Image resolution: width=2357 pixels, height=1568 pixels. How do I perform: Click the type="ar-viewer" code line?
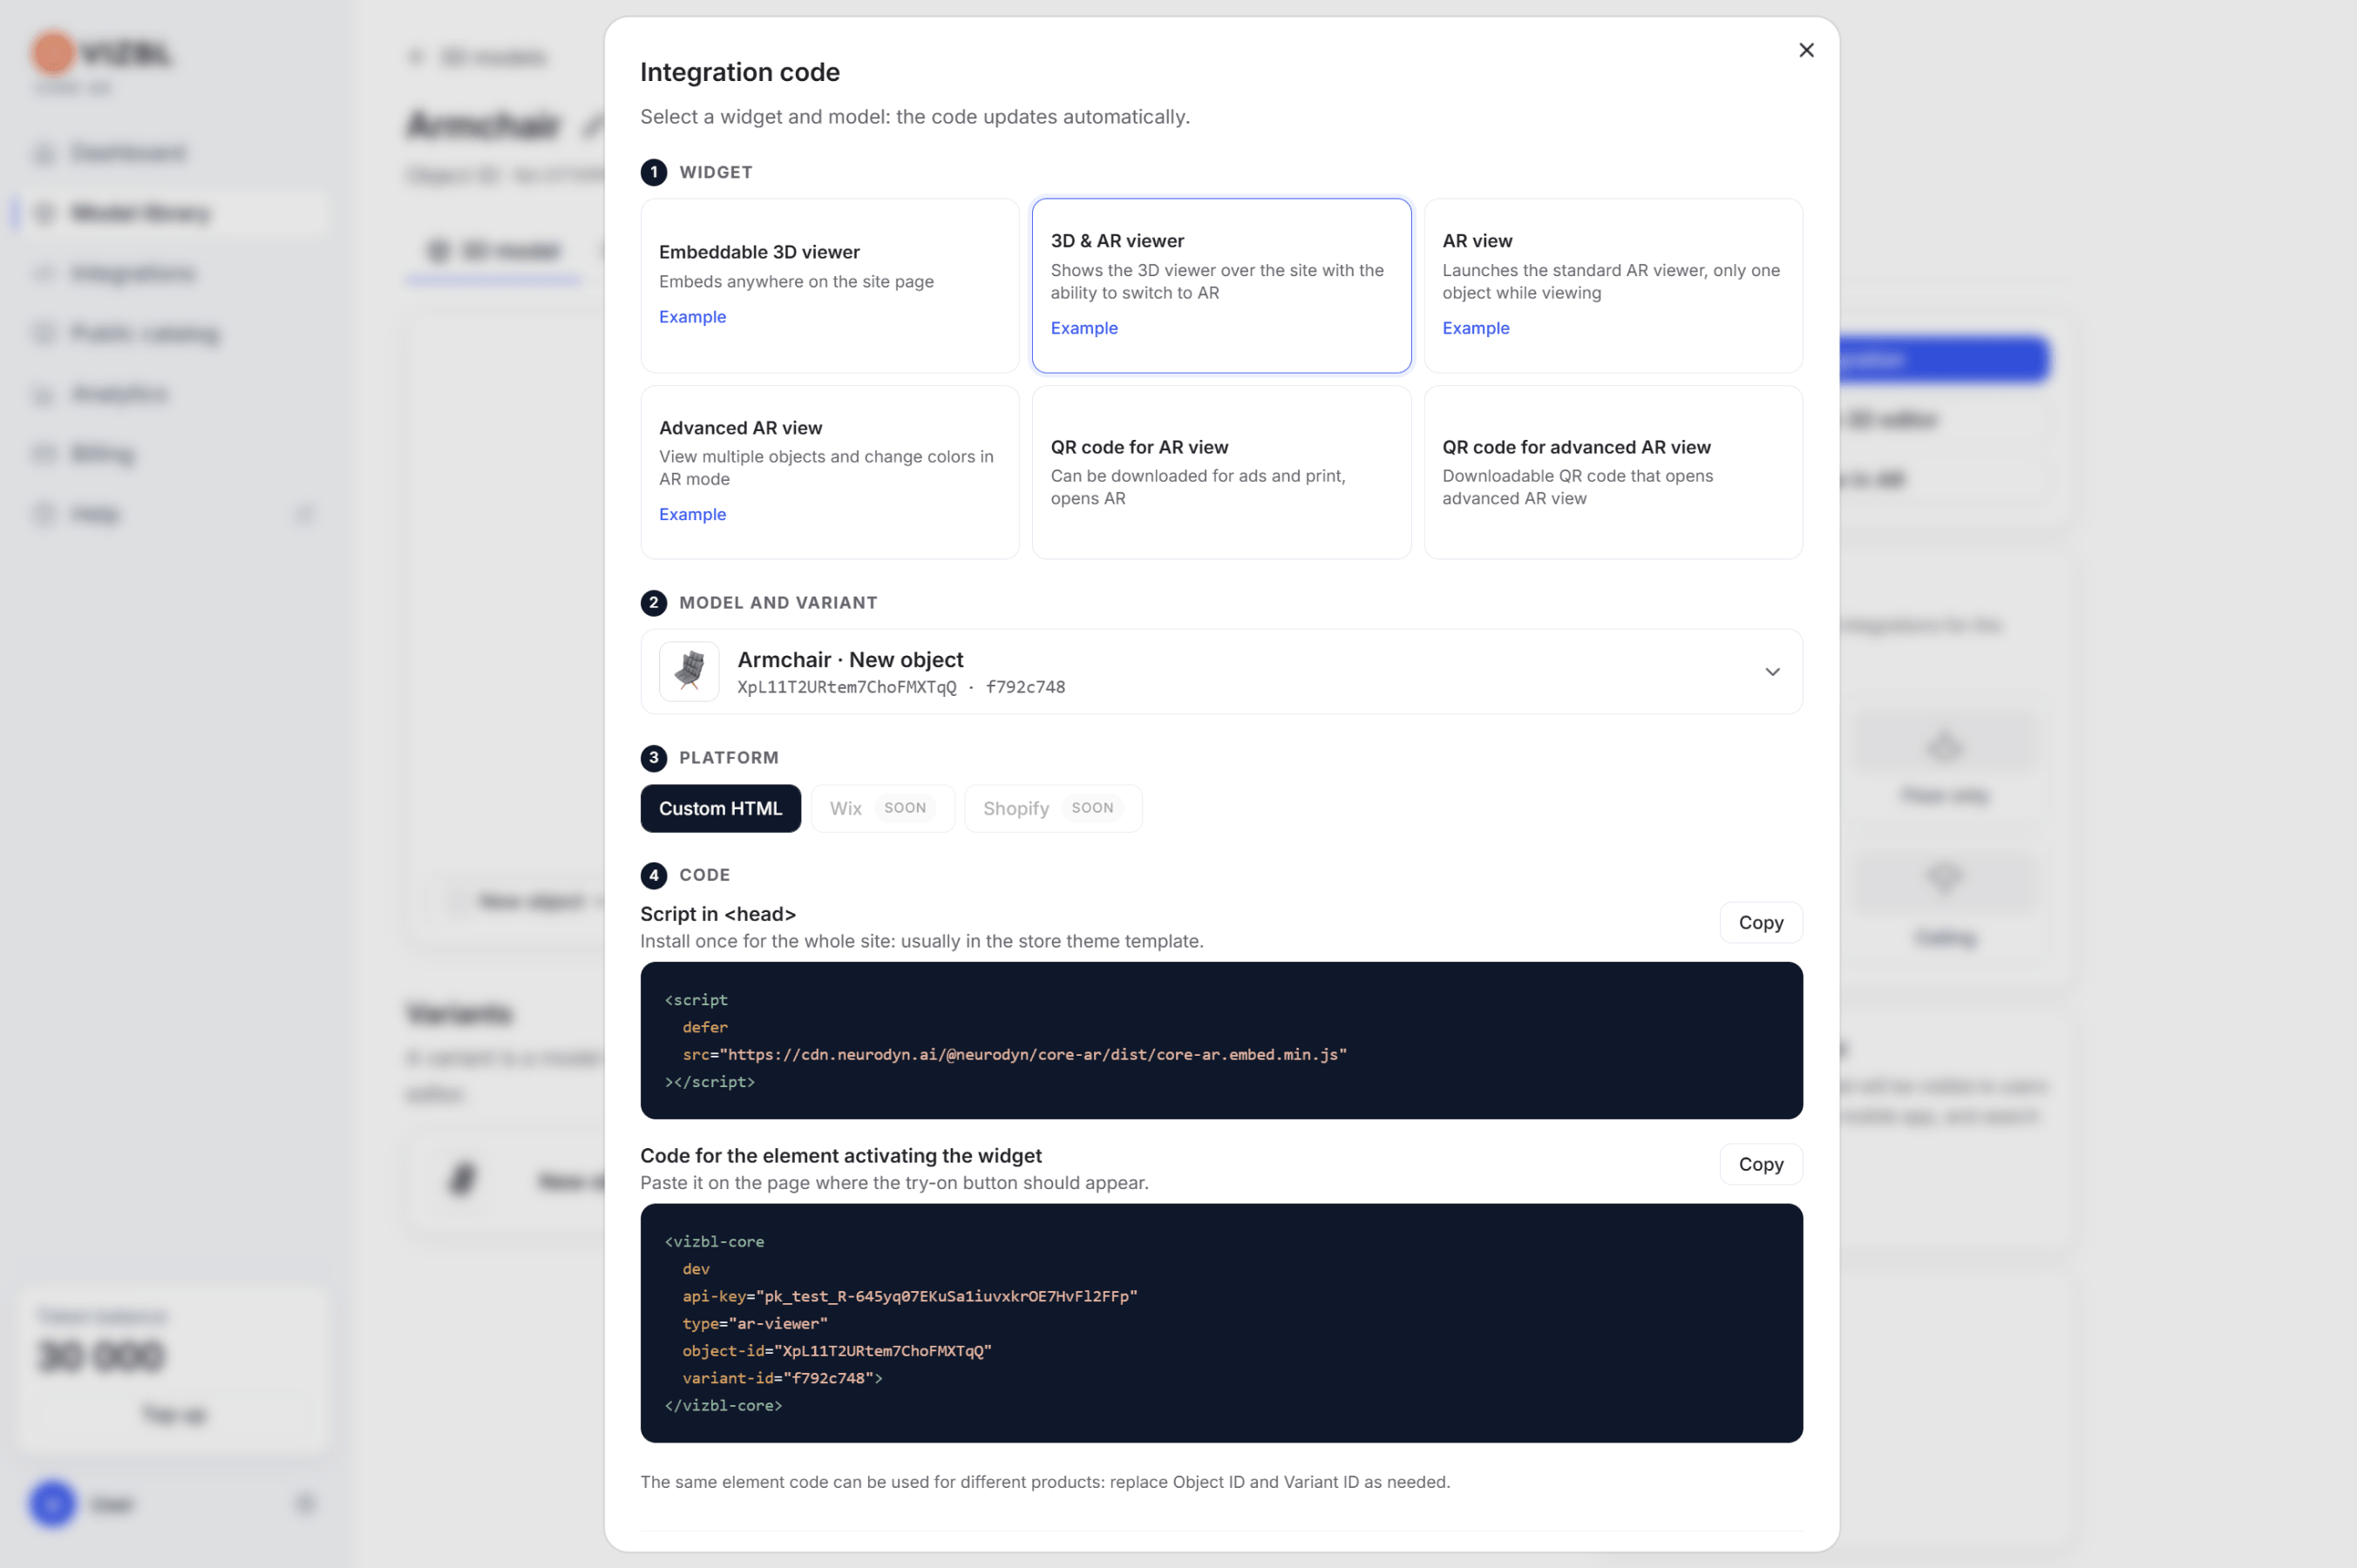coord(756,1323)
